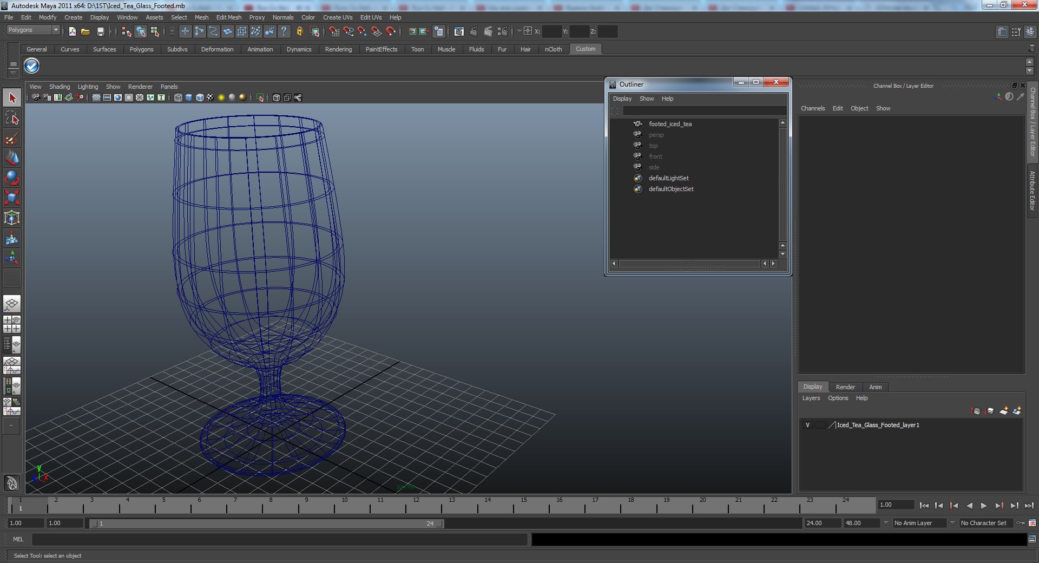Select the Move tool
Screen dimensions: 1039x563
12,158
